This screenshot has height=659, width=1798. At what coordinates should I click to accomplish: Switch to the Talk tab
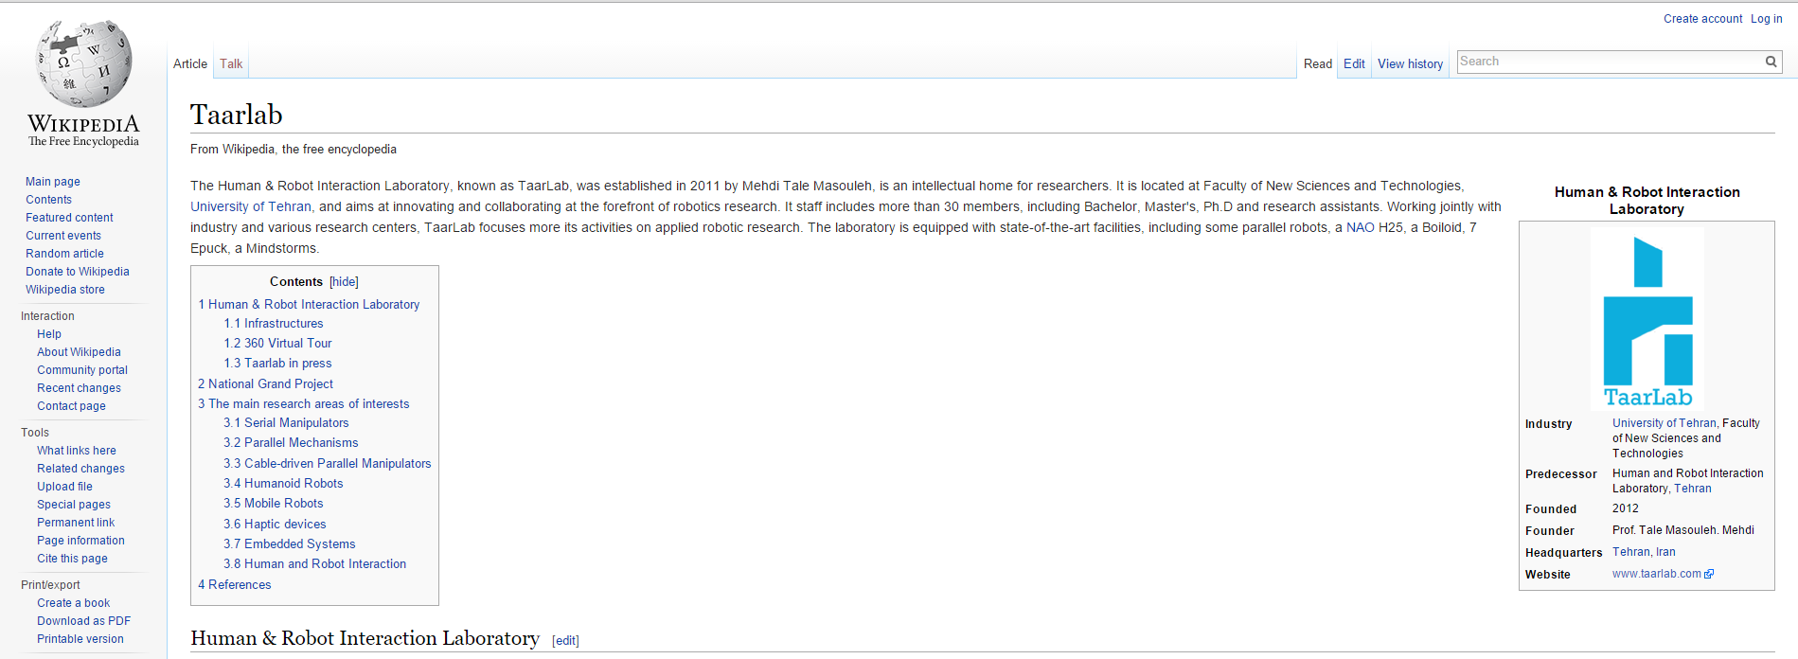coord(231,63)
